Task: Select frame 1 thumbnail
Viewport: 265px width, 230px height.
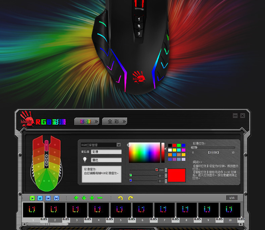Action: 33,210
